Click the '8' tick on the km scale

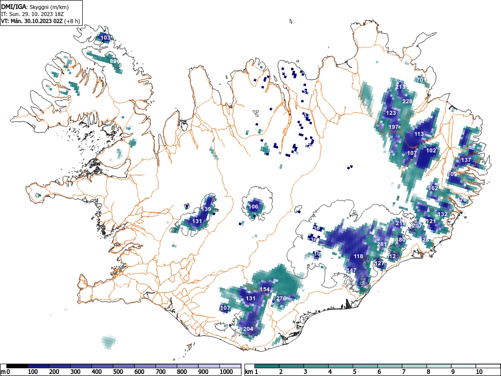(x=428, y=372)
